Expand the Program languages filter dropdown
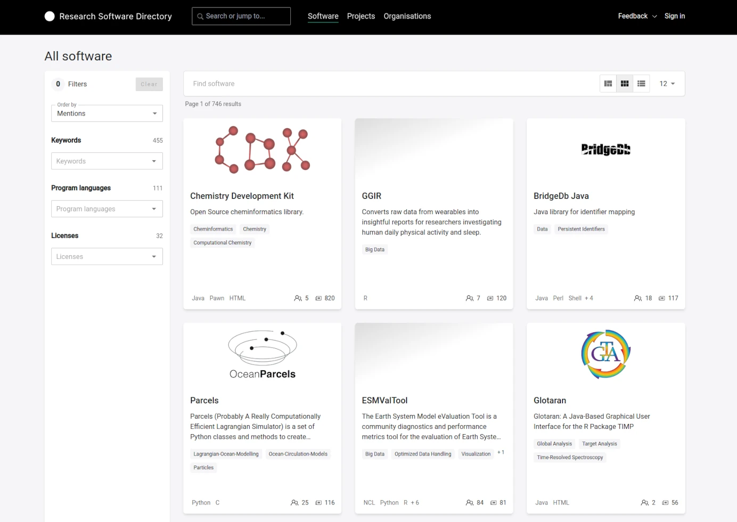This screenshot has width=737, height=522. coord(107,209)
